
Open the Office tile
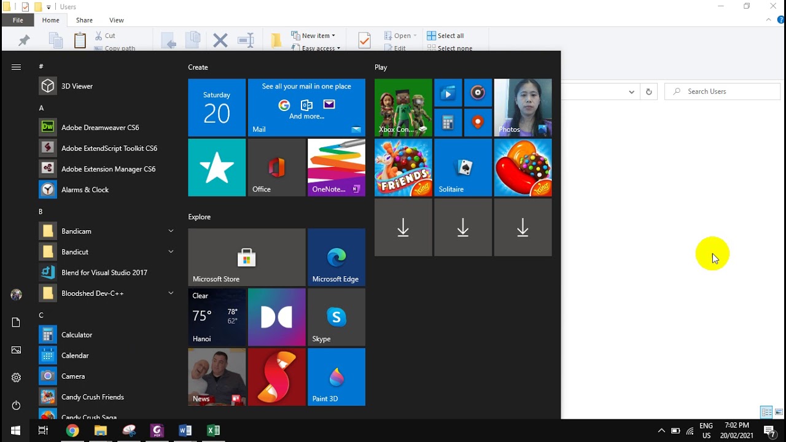[x=276, y=168]
